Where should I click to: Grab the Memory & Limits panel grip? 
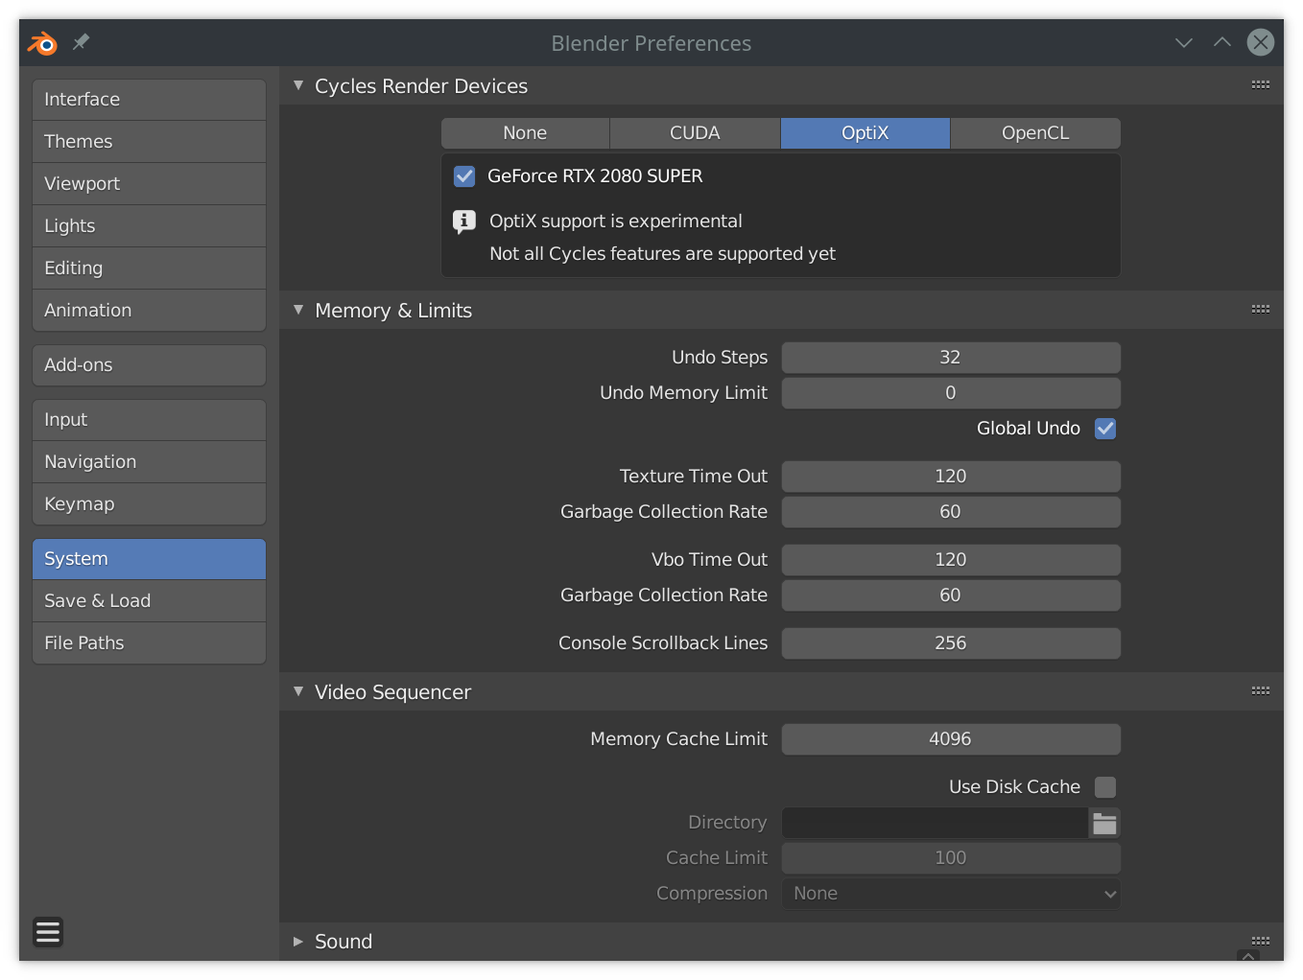[x=1261, y=310]
